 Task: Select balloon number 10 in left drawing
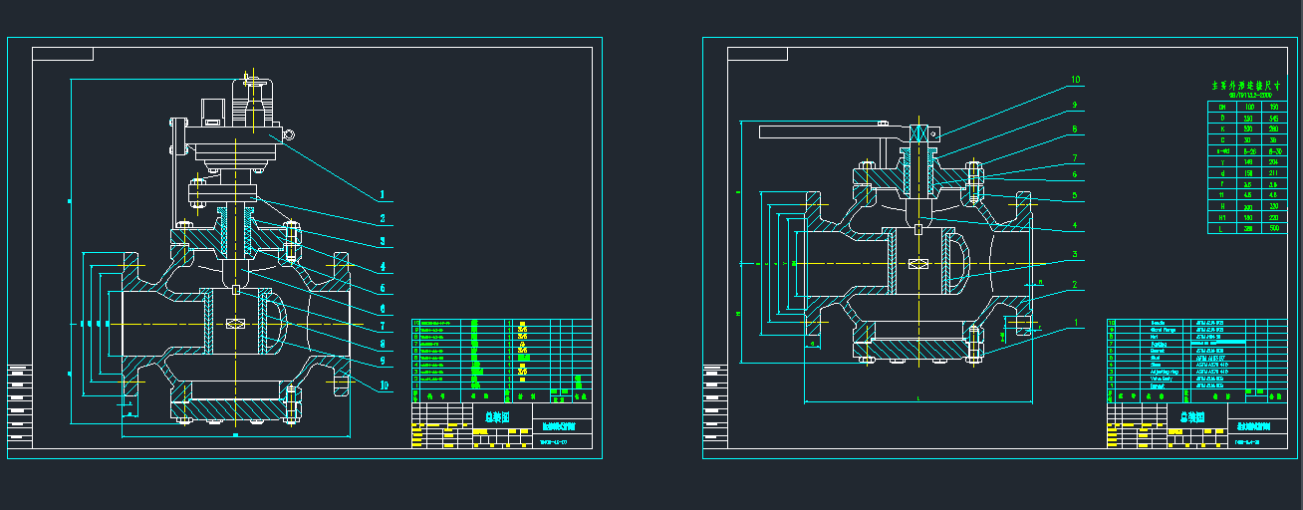[x=382, y=384]
